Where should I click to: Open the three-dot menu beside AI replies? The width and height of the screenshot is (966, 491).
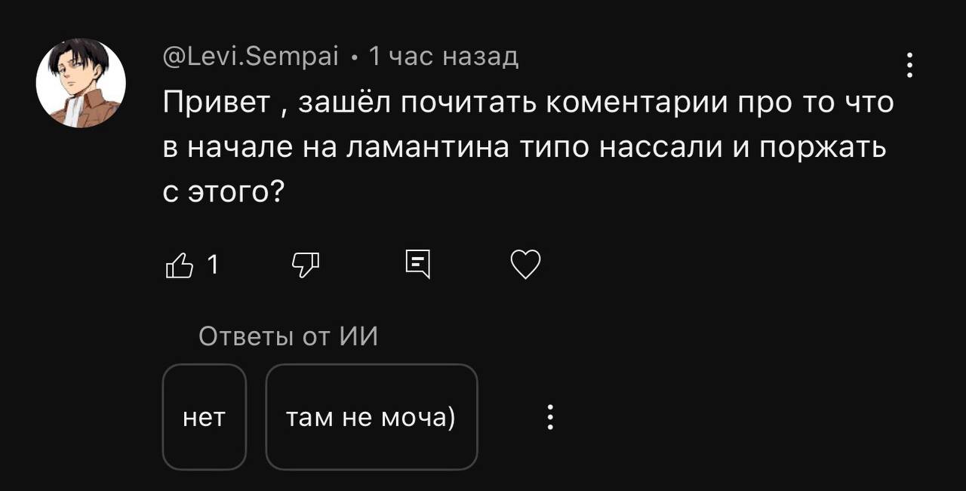click(550, 417)
